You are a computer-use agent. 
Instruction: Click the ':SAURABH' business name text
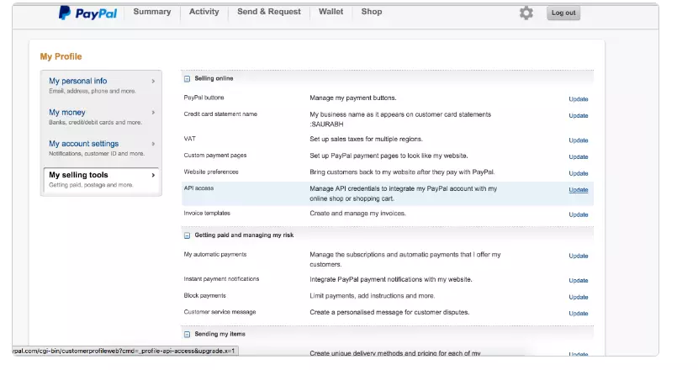(326, 124)
